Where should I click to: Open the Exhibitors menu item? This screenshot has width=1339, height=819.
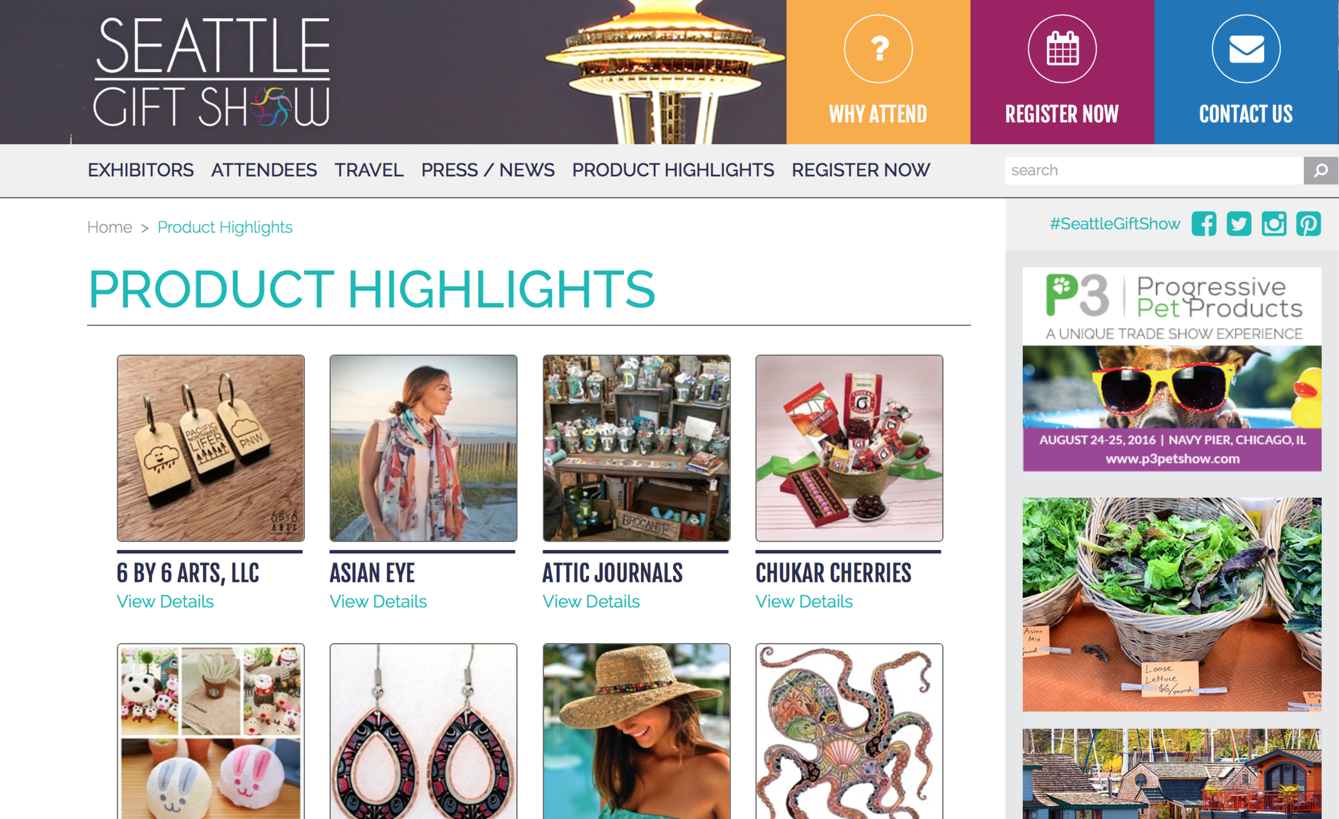click(x=141, y=170)
